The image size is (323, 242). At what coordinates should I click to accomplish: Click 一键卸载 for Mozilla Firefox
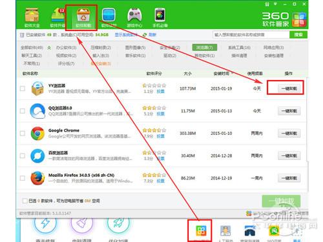click(x=289, y=178)
